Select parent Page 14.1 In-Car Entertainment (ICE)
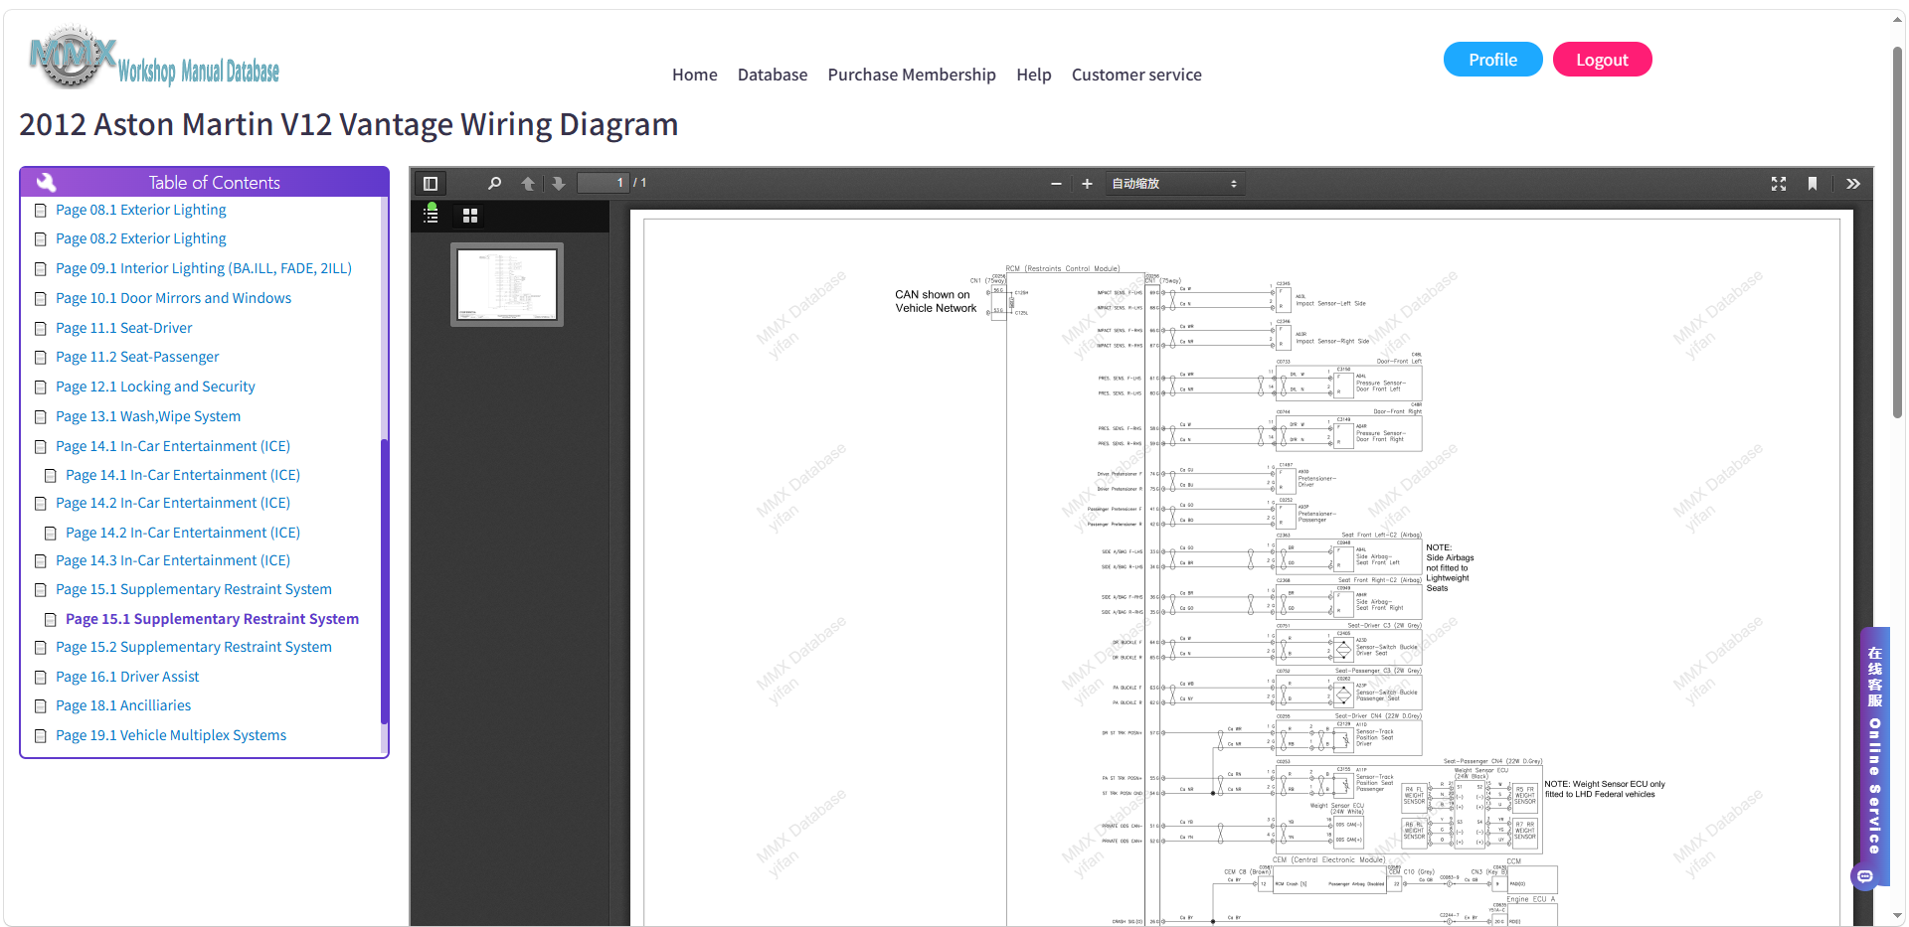Image resolution: width=1909 pixels, height=927 pixels. click(x=173, y=446)
